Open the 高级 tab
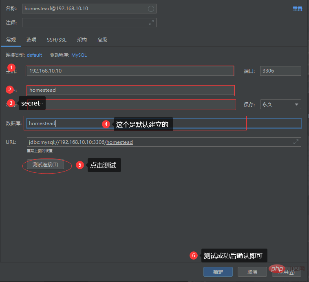309x282 pixels. tap(102, 40)
